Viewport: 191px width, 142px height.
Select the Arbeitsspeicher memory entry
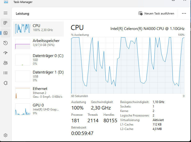38,43
